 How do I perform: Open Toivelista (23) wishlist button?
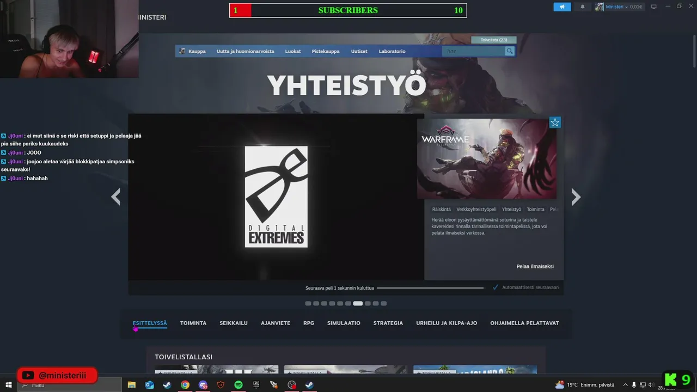pos(494,40)
